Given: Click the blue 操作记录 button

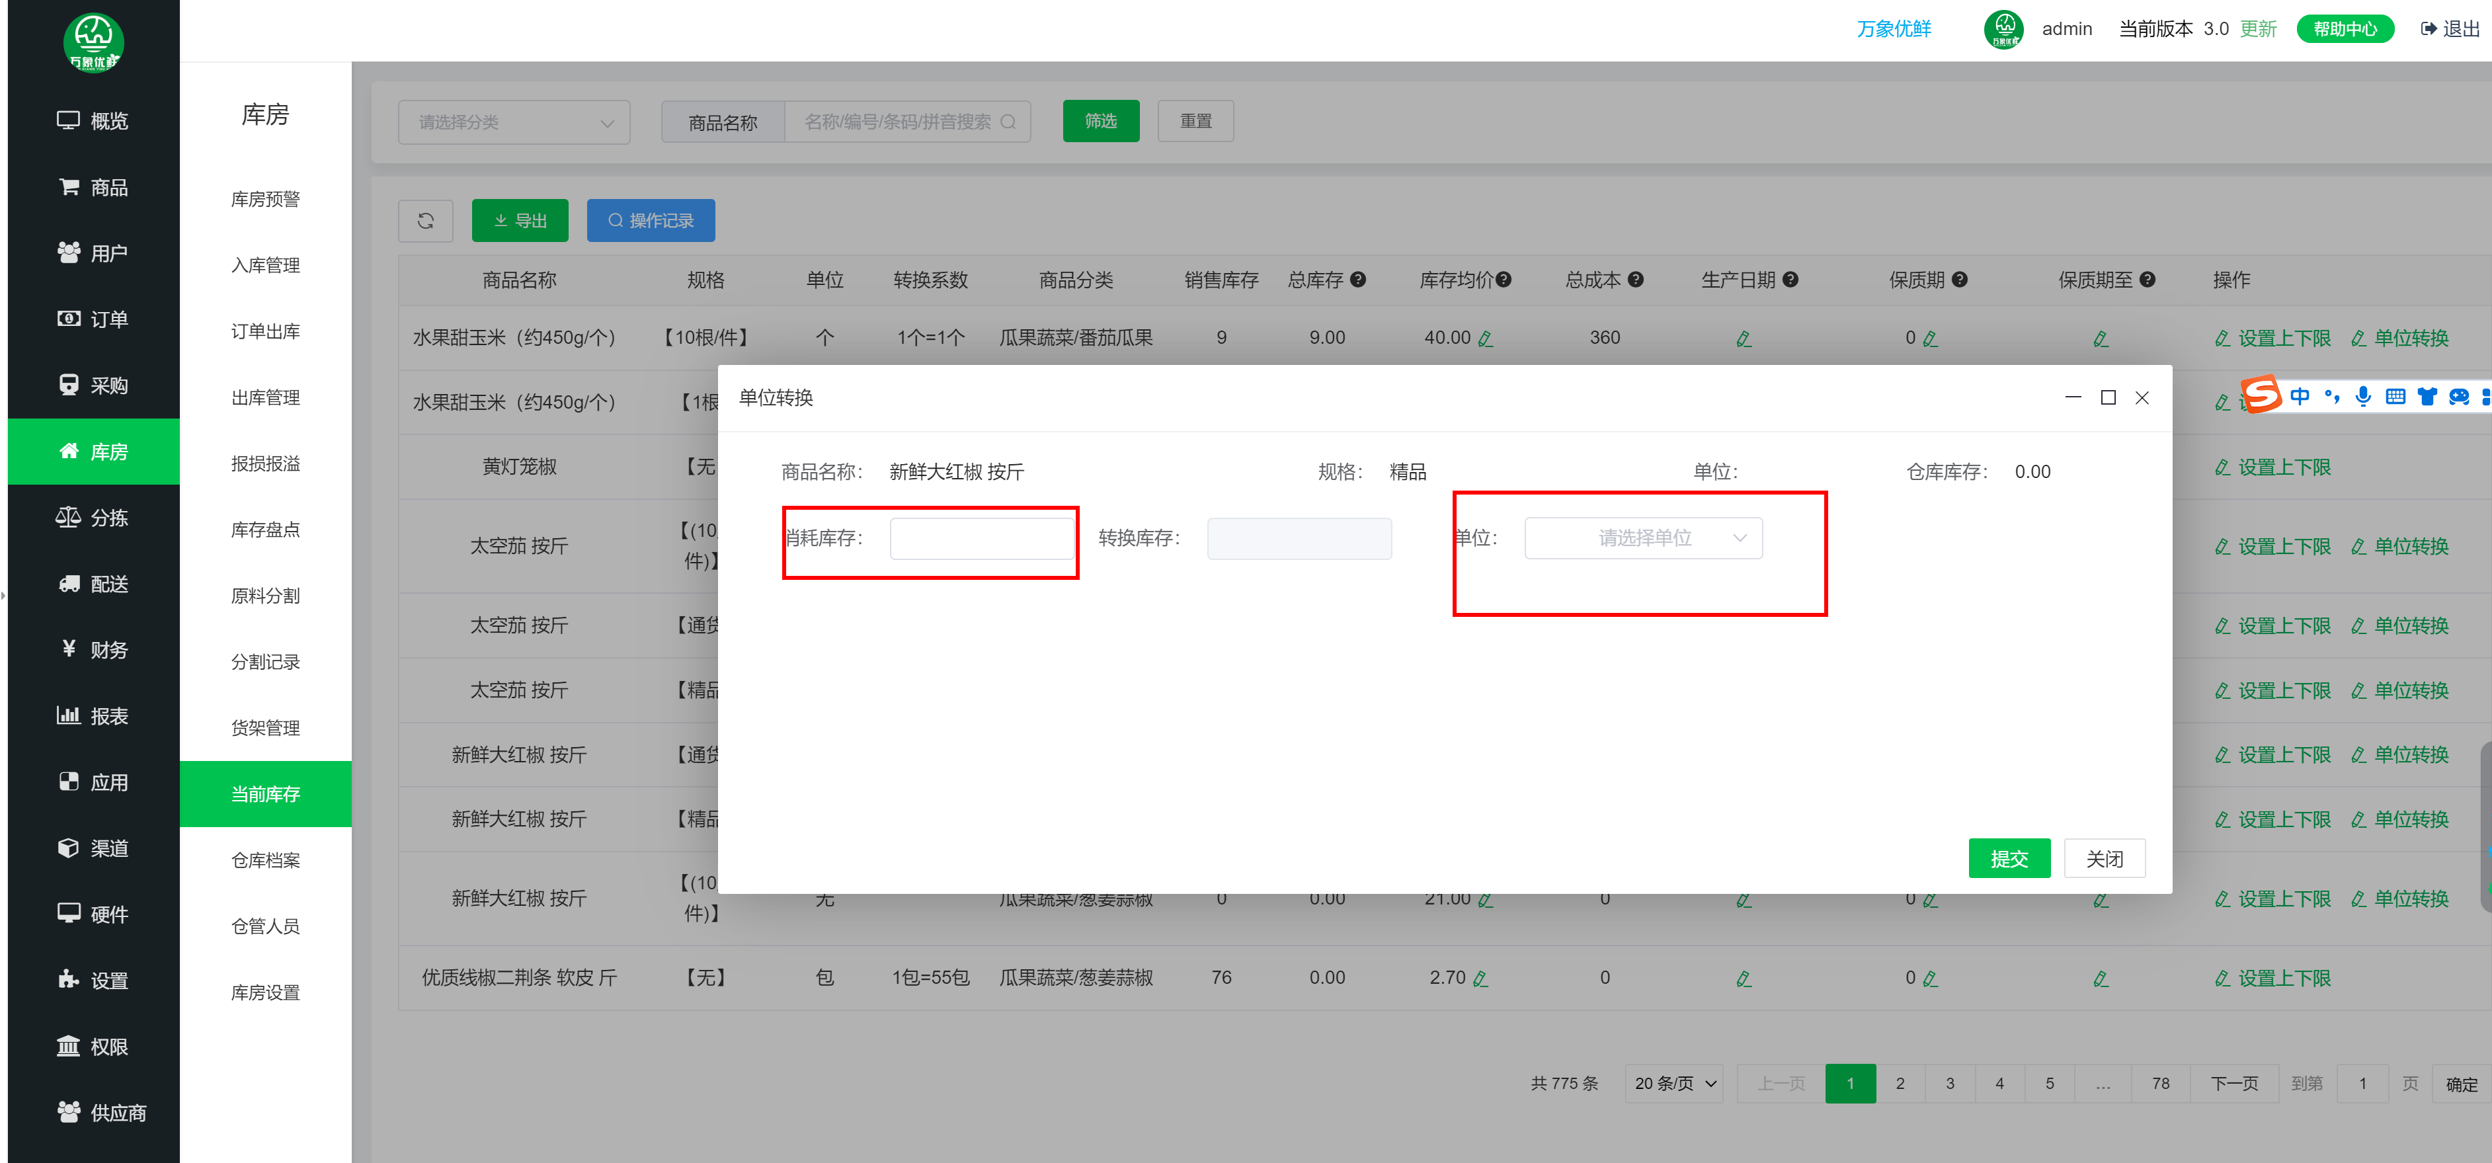Looking at the screenshot, I should tap(651, 221).
